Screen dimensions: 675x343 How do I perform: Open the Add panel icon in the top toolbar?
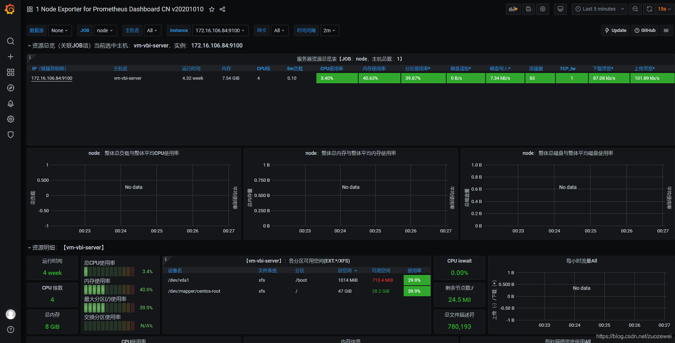click(x=513, y=9)
